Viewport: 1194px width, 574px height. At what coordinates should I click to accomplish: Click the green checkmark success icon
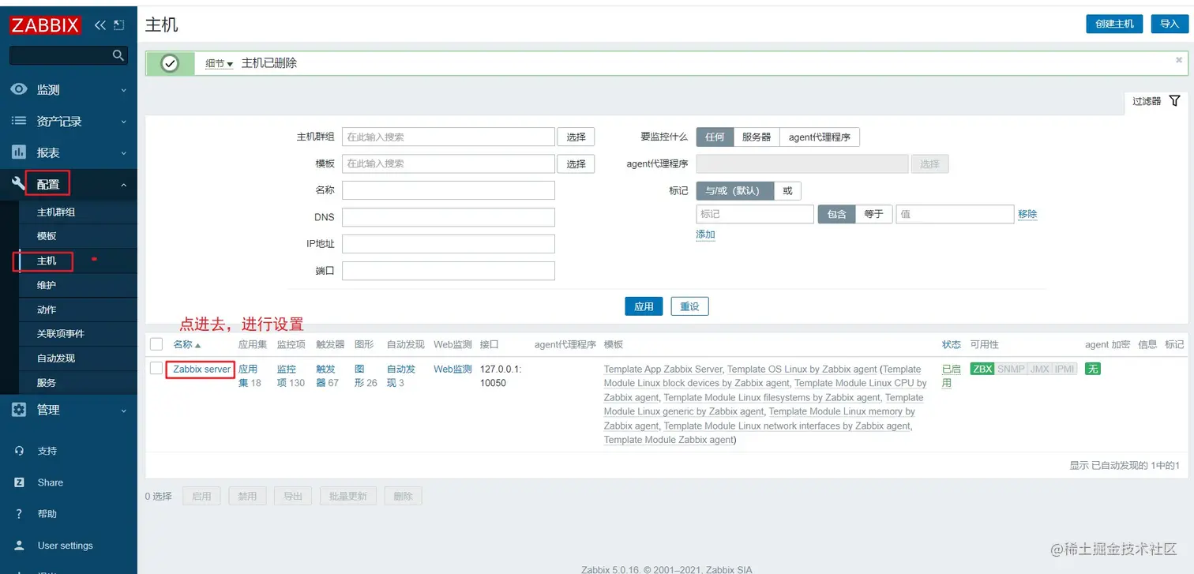(170, 63)
